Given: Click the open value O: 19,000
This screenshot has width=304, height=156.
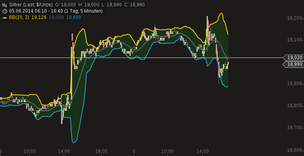Looking at the screenshot, I should pyautogui.click(x=65, y=5).
